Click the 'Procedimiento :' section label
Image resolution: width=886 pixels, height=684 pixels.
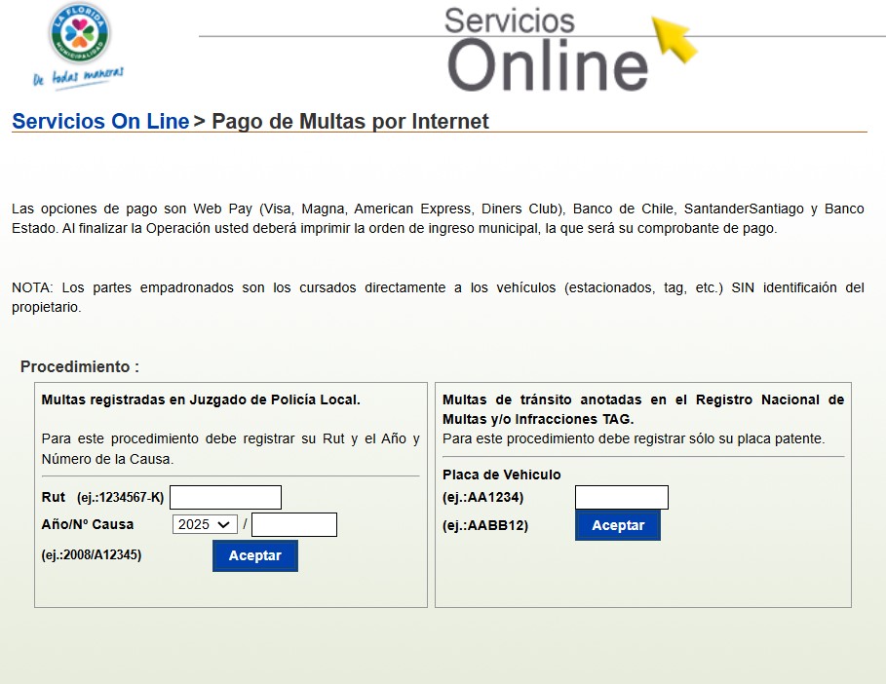coord(80,367)
